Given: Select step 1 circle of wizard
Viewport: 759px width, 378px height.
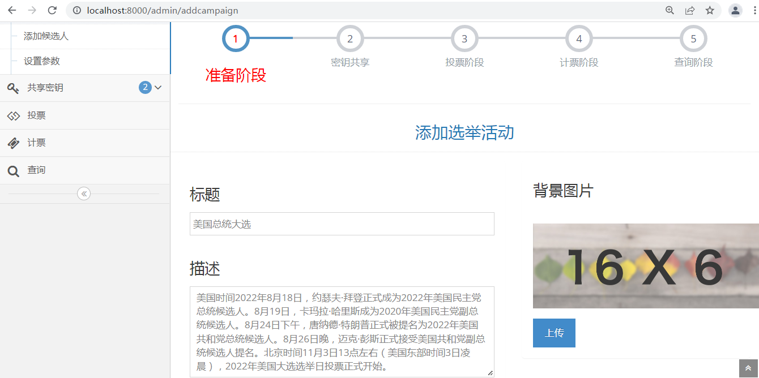Looking at the screenshot, I should pos(236,38).
